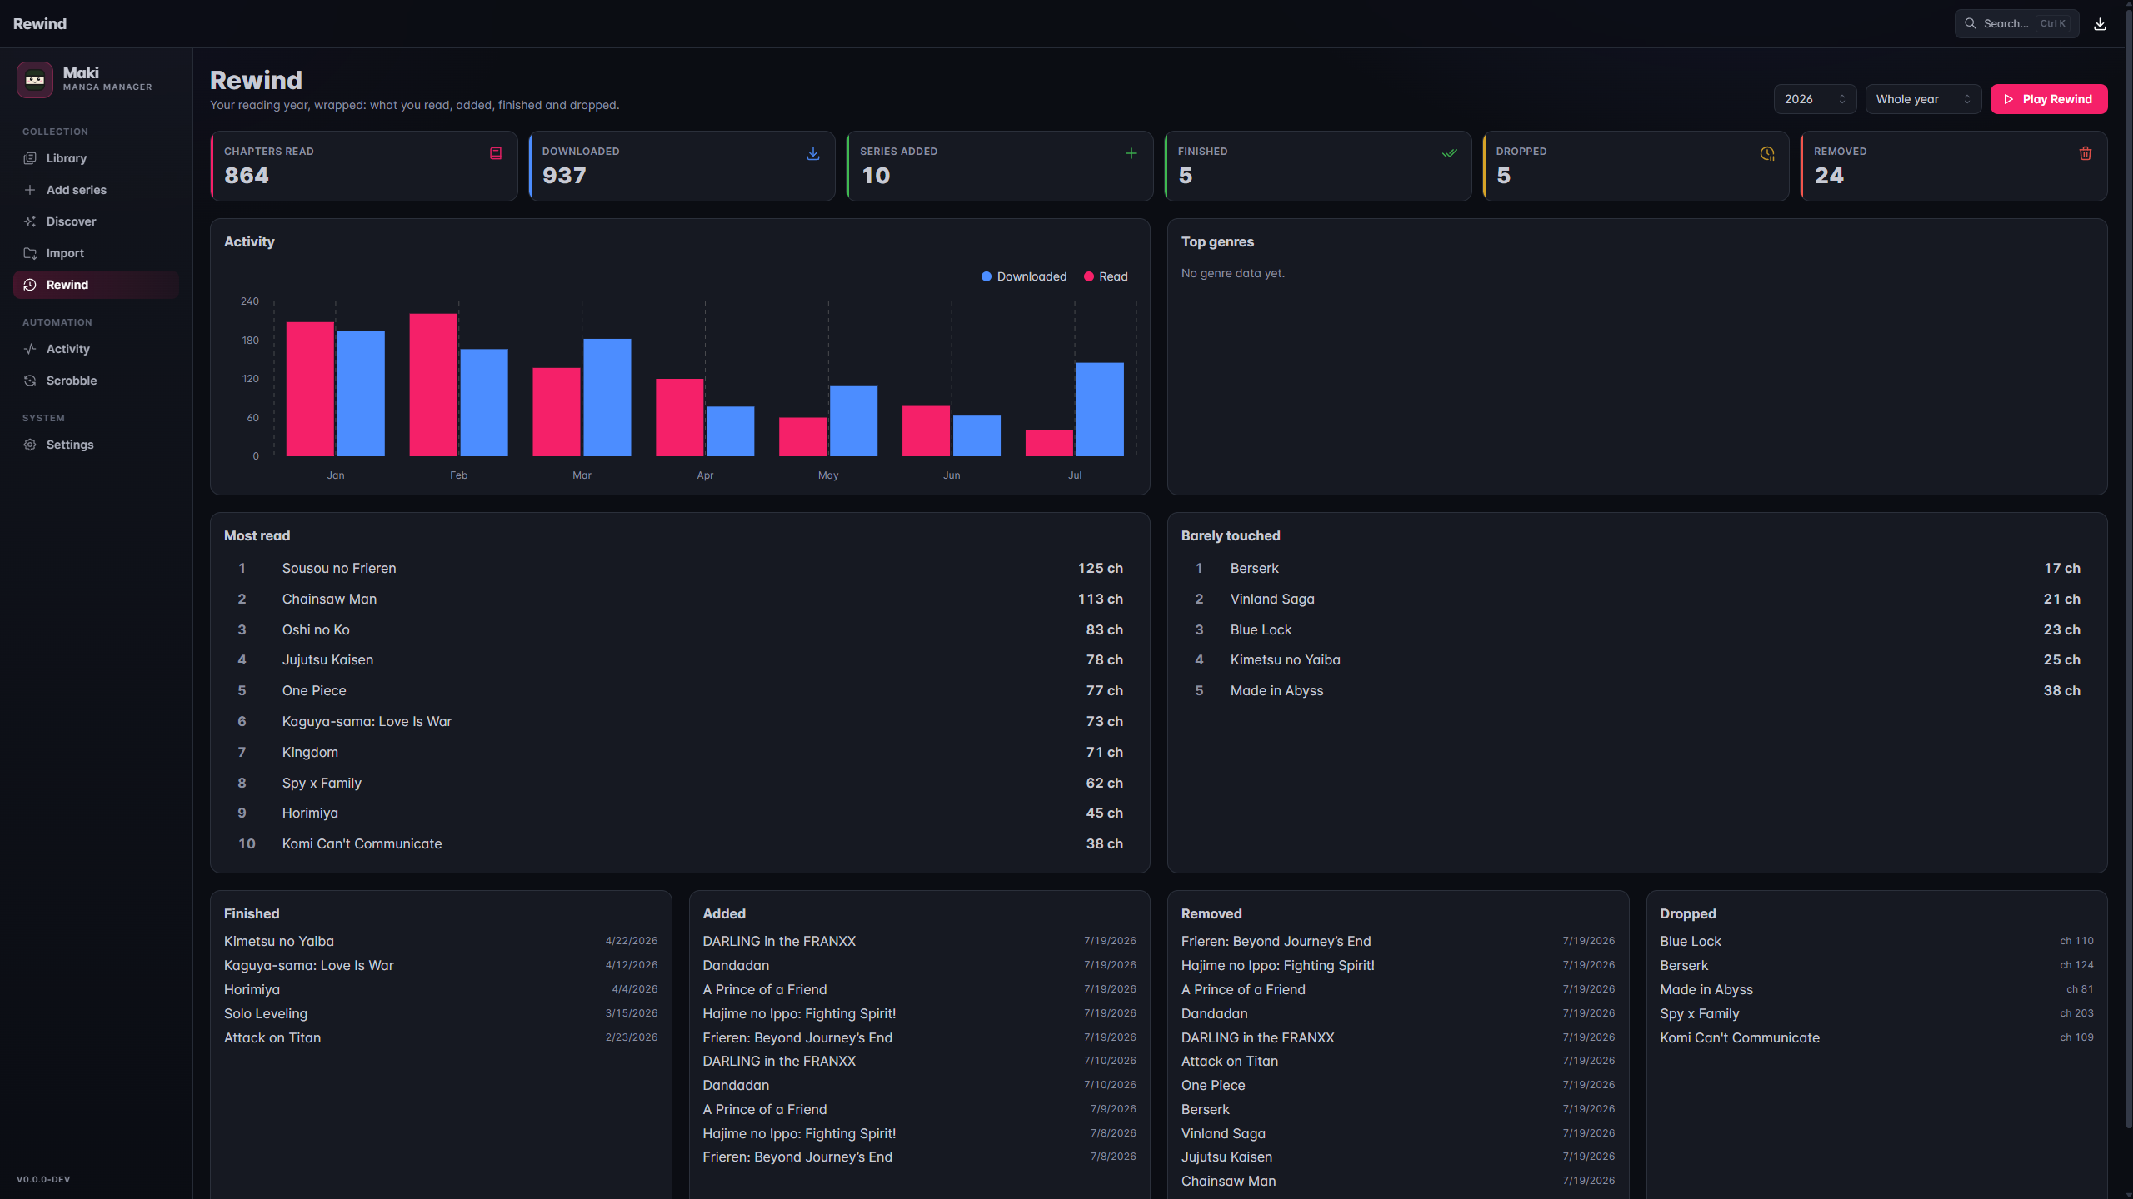Select Scrobble in the sidebar

(96, 381)
